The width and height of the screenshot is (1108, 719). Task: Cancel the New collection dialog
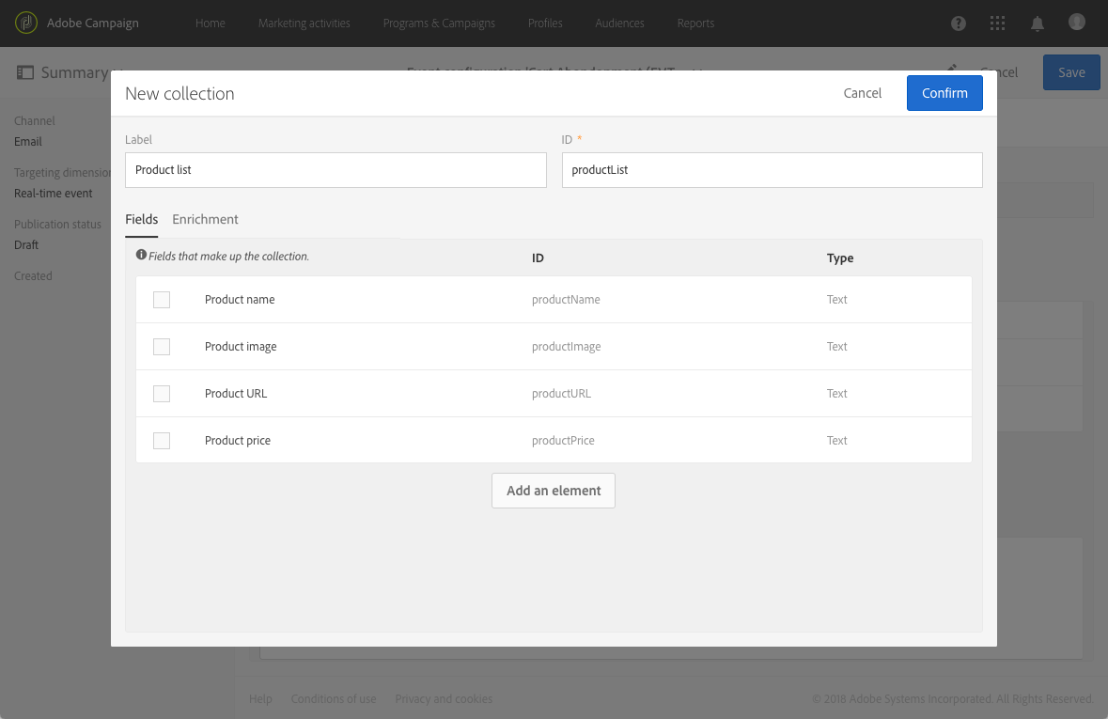(862, 93)
